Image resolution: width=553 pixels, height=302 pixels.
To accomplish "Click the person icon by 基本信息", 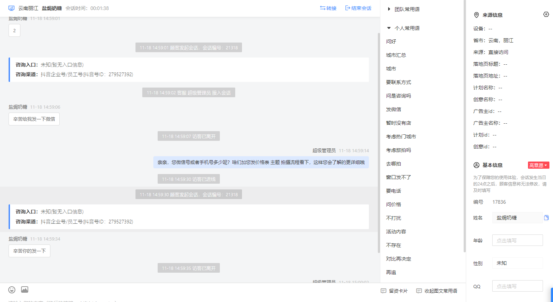I will click(x=476, y=165).
